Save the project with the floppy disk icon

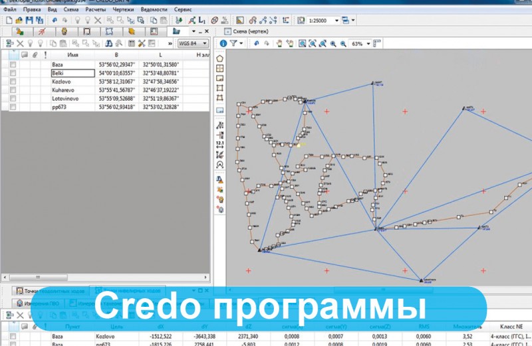(29, 21)
